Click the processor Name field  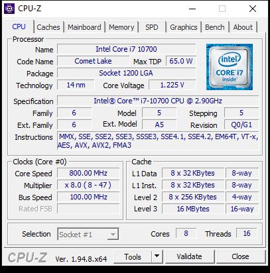126,49
